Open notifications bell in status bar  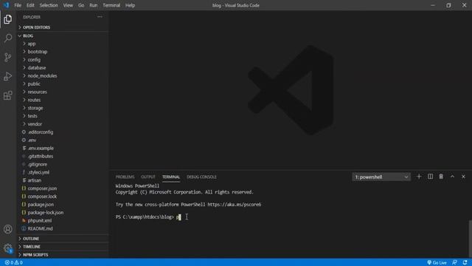(465, 263)
